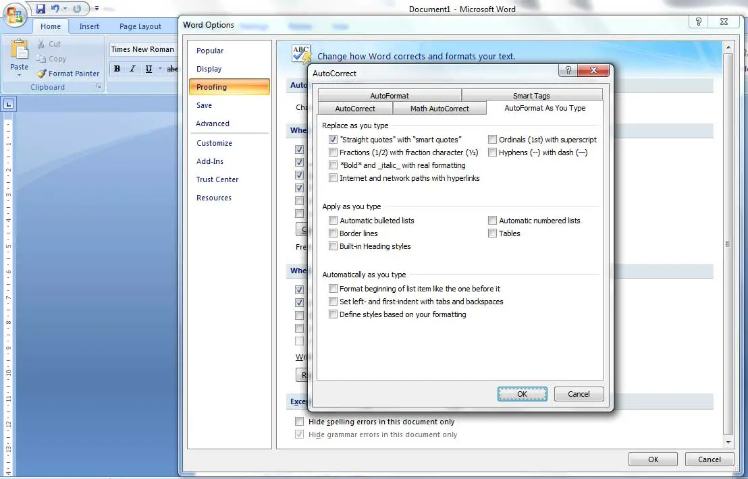Select the Popular category

pyautogui.click(x=230, y=51)
